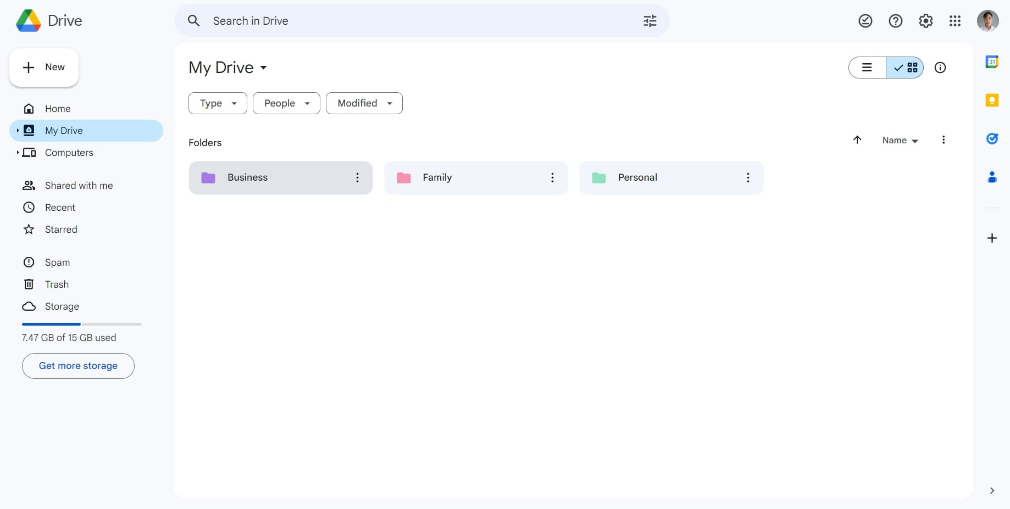This screenshot has width=1010, height=509.
Task: Open Google Keep side panel icon
Action: (x=992, y=100)
